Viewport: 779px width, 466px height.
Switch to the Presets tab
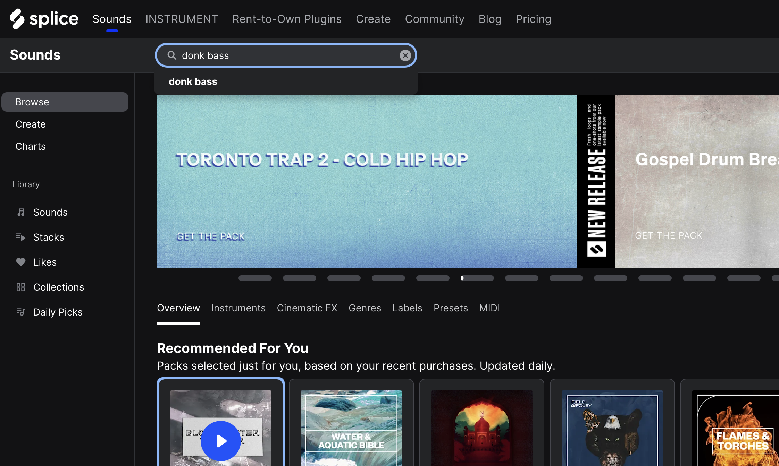(x=451, y=308)
